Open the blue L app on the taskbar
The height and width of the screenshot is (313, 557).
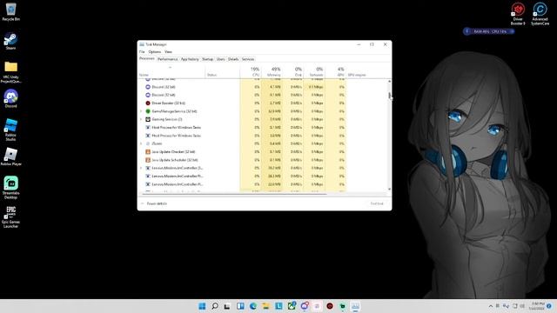pos(278,306)
